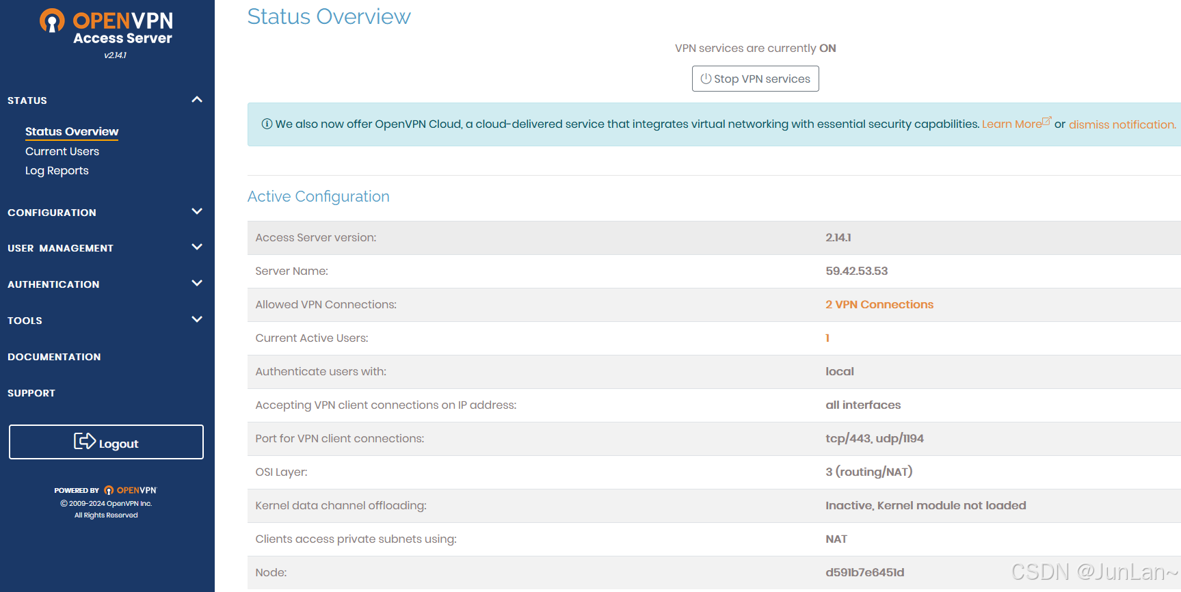The width and height of the screenshot is (1181, 592).
Task: Expand the AUTHENTICATION section chevron
Action: click(x=197, y=284)
